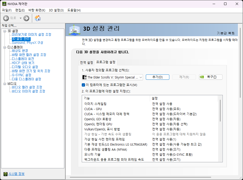Image resolution: width=243 pixels, height=180 pixels.
Task: Switch to the 전역 설정 tab
Action: pos(86,63)
